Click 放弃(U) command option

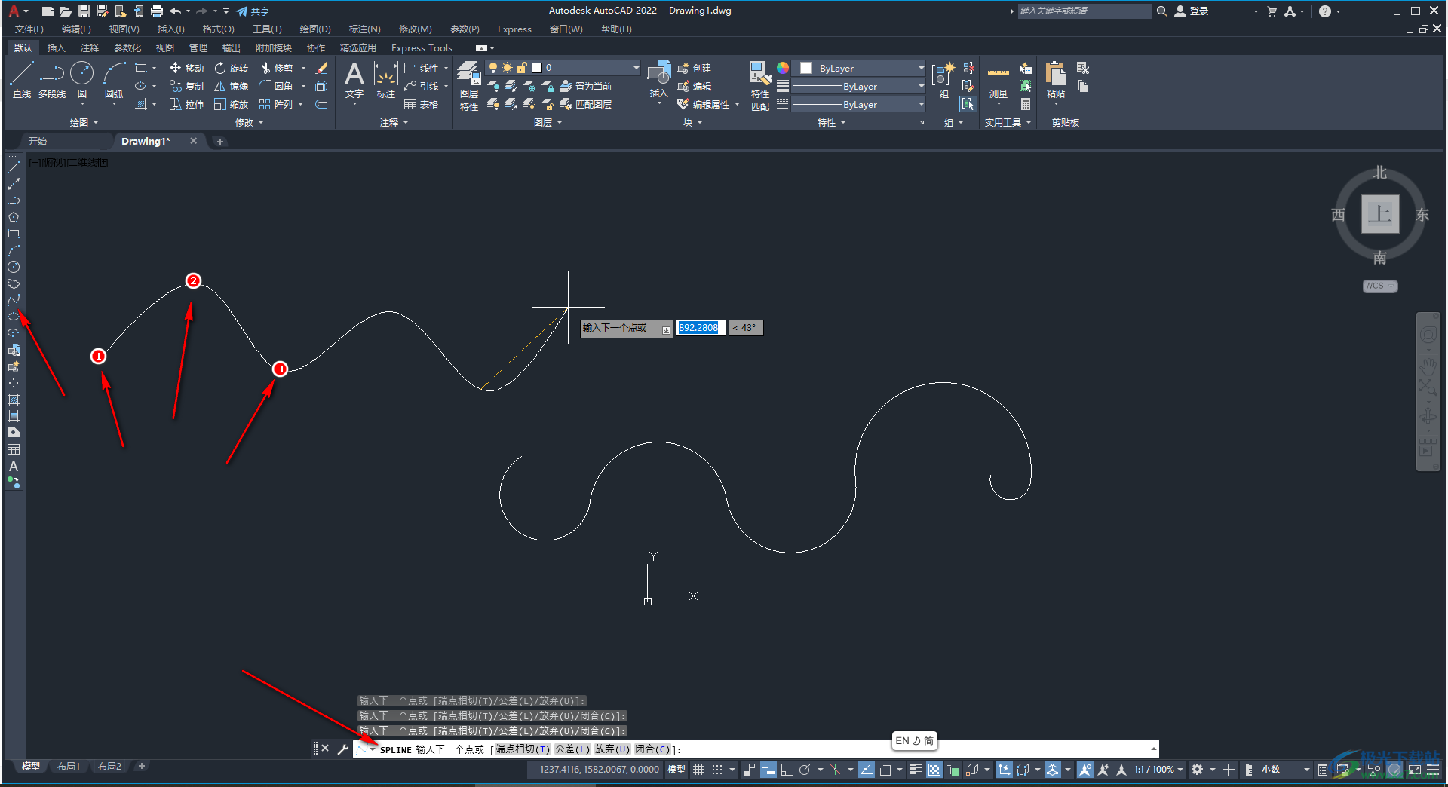pyautogui.click(x=612, y=749)
